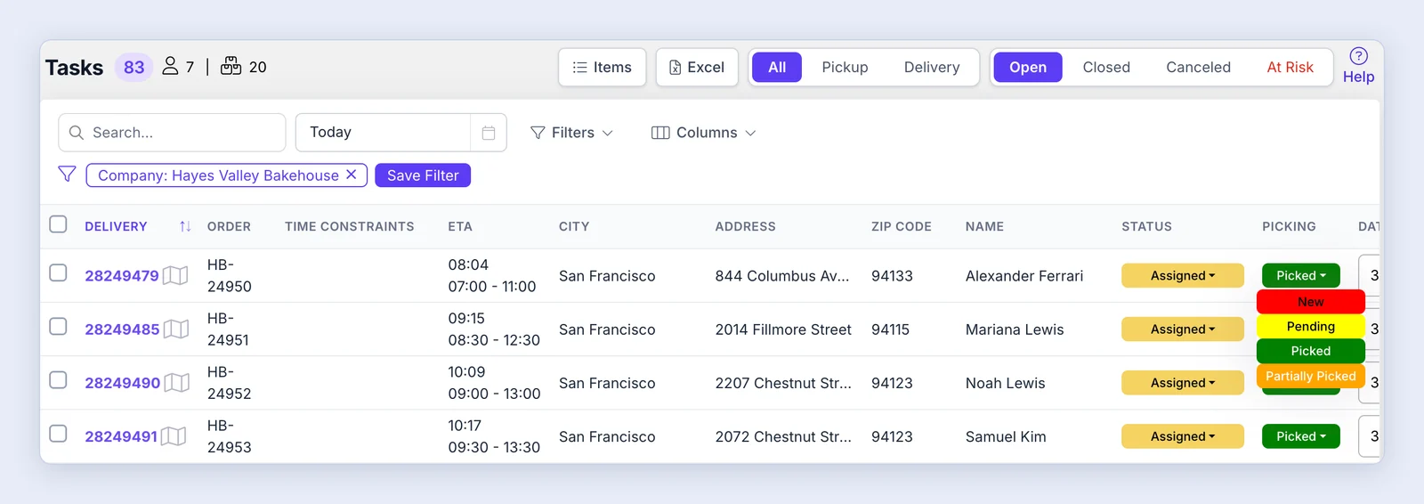The image size is (1424, 504).
Task: Click the Time Constraints column header
Action: 350,226
